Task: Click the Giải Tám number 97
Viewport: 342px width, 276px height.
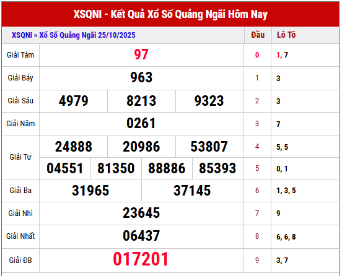Action: pos(141,54)
